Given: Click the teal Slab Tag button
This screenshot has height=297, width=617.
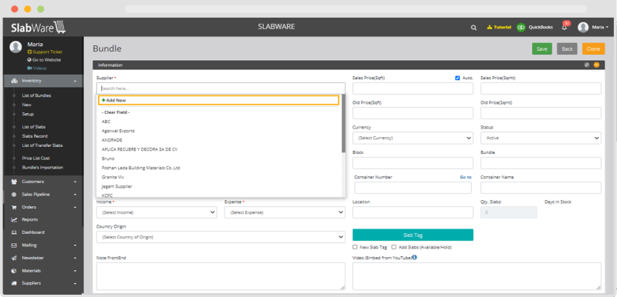Looking at the screenshot, I should 413,235.
